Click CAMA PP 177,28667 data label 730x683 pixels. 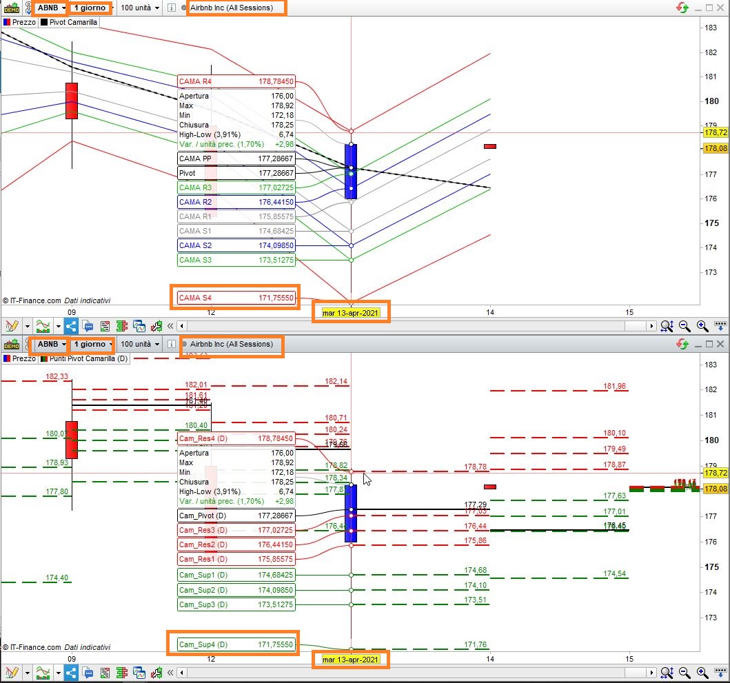tap(236, 159)
